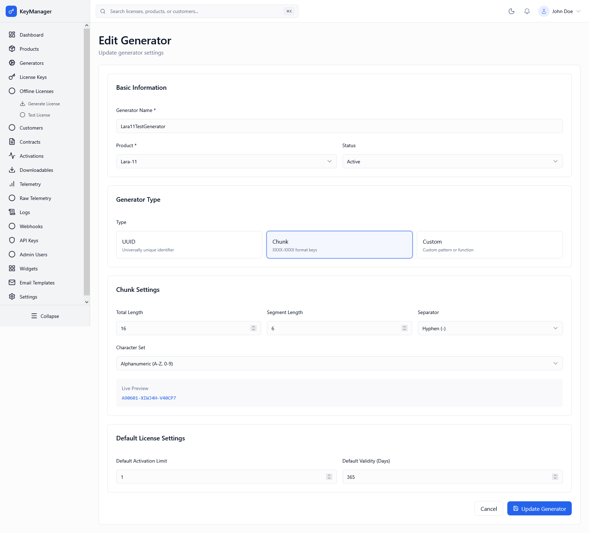Screen dimensions: 589x533
Task: Cancel editing the generator
Action: tap(488, 509)
